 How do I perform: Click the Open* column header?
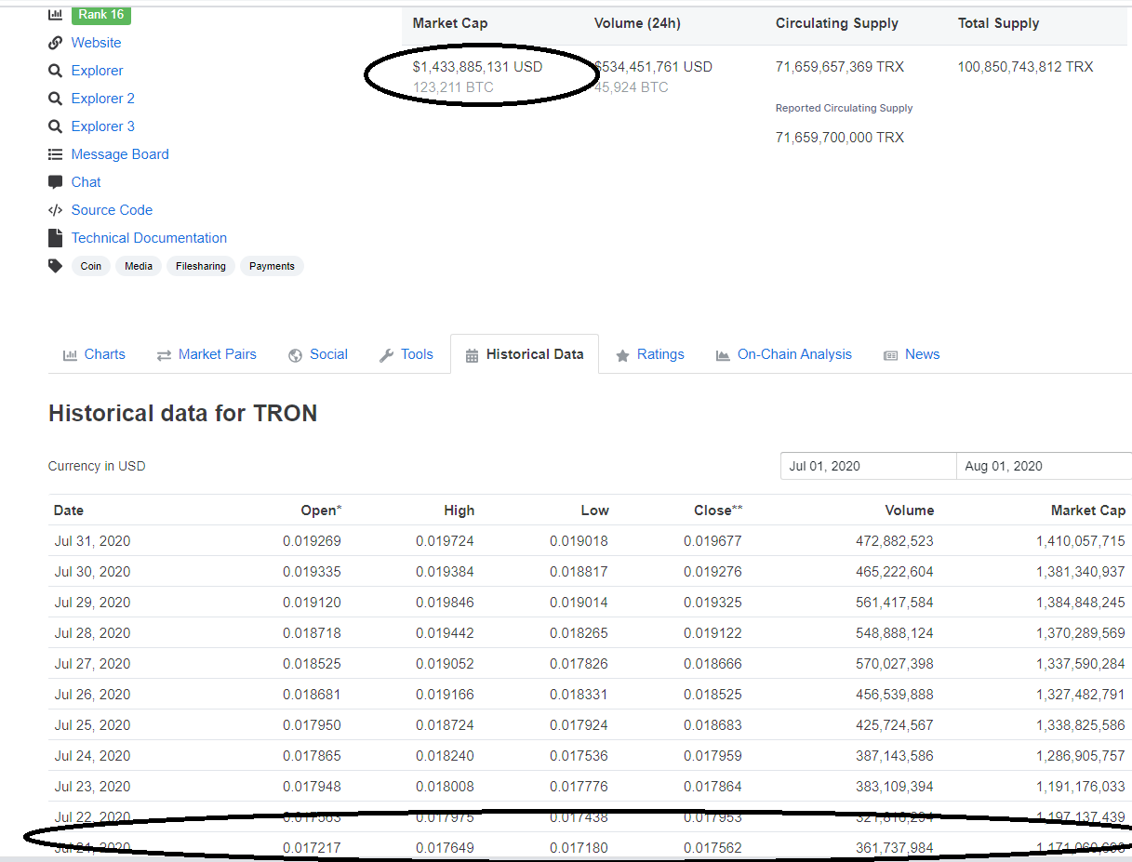coord(321,511)
